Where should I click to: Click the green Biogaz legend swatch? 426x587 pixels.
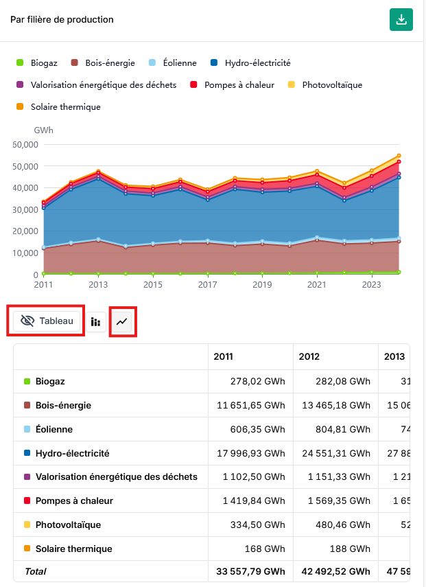(x=20, y=62)
